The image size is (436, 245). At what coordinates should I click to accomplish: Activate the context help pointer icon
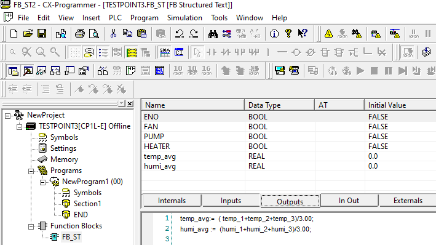(x=303, y=34)
